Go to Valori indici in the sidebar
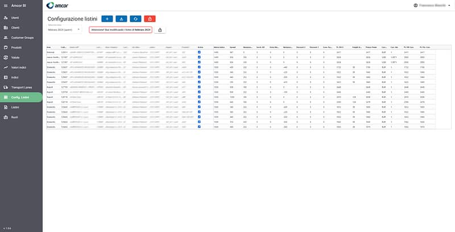 20,67
